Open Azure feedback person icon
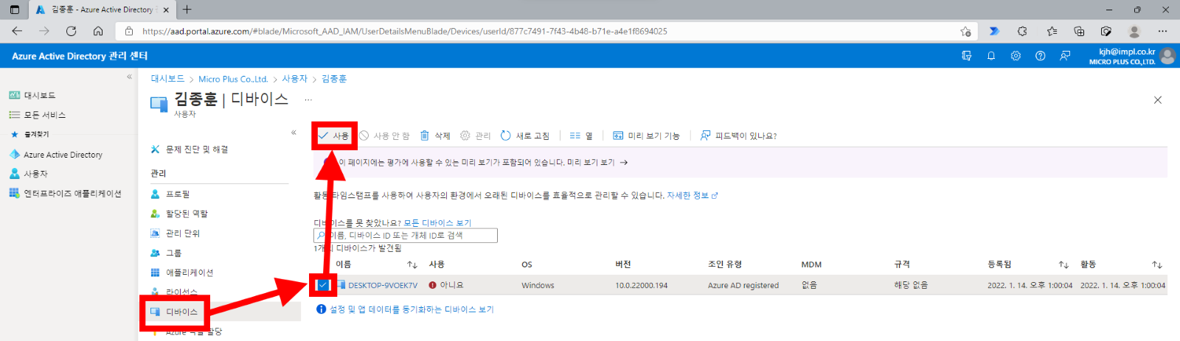The image size is (1180, 341). (1065, 56)
